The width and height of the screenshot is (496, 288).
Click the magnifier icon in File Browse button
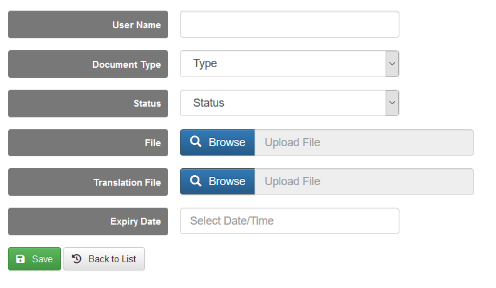(x=196, y=142)
